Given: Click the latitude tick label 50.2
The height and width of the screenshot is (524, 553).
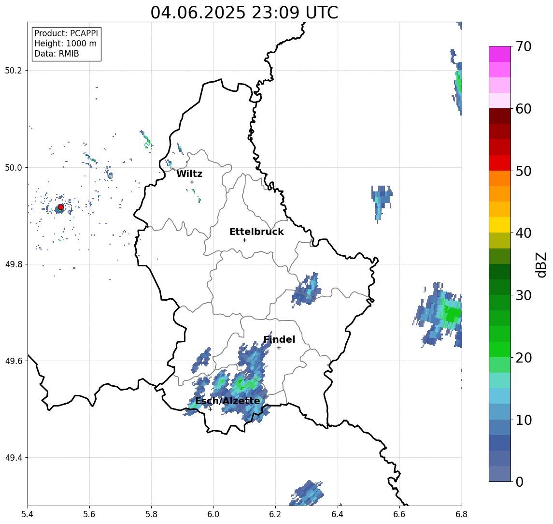Looking at the screenshot, I should click(x=13, y=70).
